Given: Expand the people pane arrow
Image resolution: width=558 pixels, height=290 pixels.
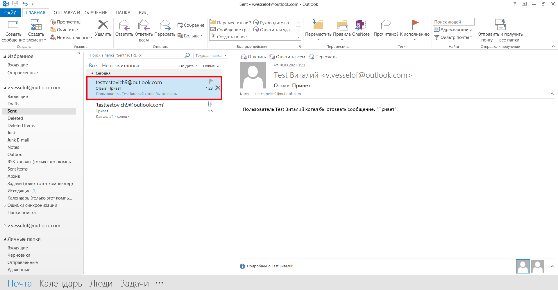Looking at the screenshot, I should pyautogui.click(x=552, y=266).
